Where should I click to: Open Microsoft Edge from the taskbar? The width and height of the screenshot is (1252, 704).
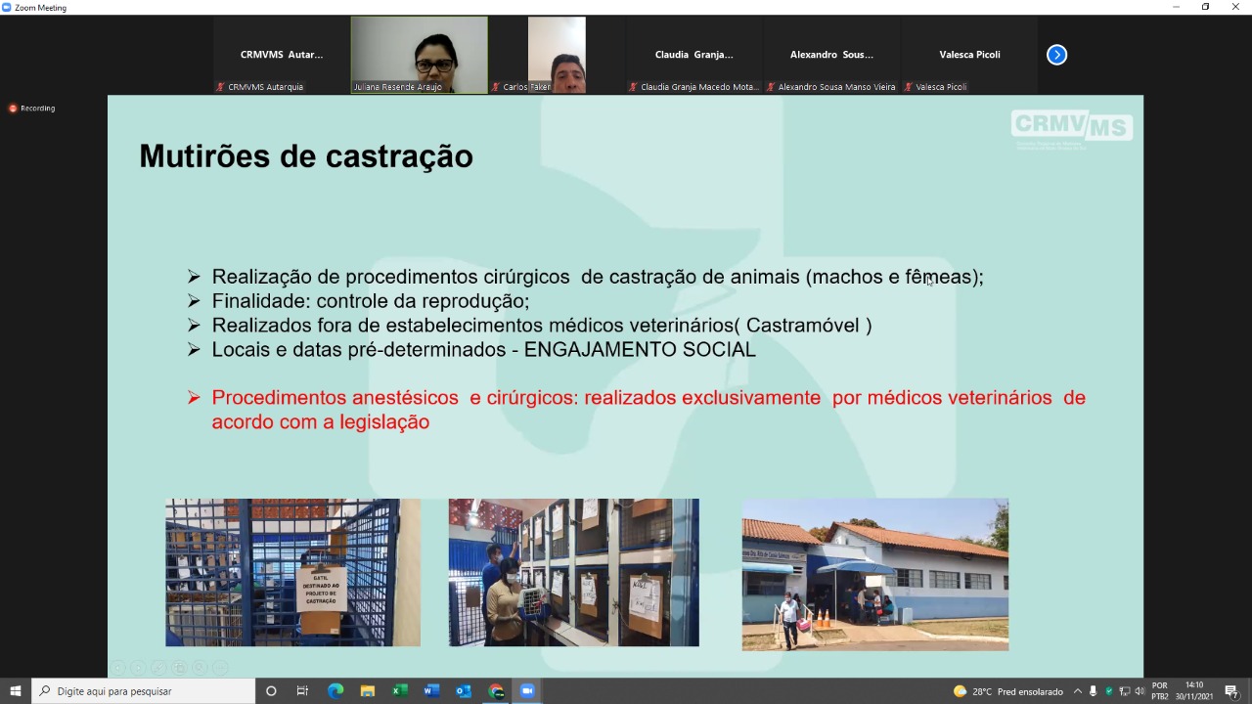click(335, 691)
